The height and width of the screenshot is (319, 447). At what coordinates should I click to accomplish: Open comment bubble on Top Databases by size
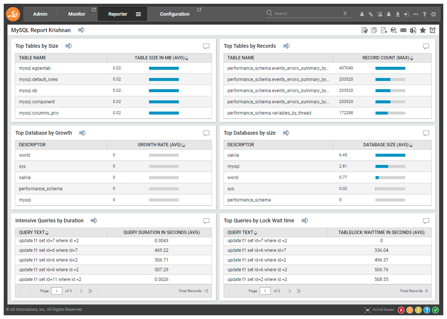pyautogui.click(x=426, y=133)
